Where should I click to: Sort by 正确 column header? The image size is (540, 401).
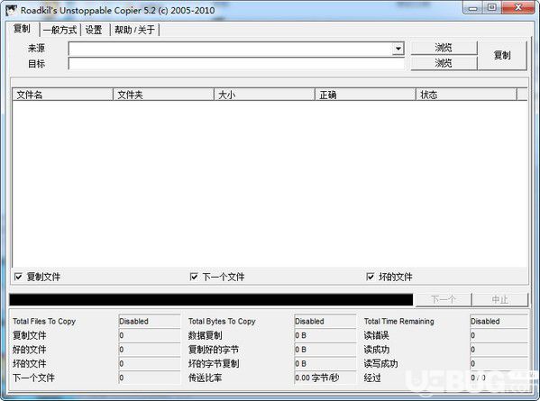[x=365, y=95]
